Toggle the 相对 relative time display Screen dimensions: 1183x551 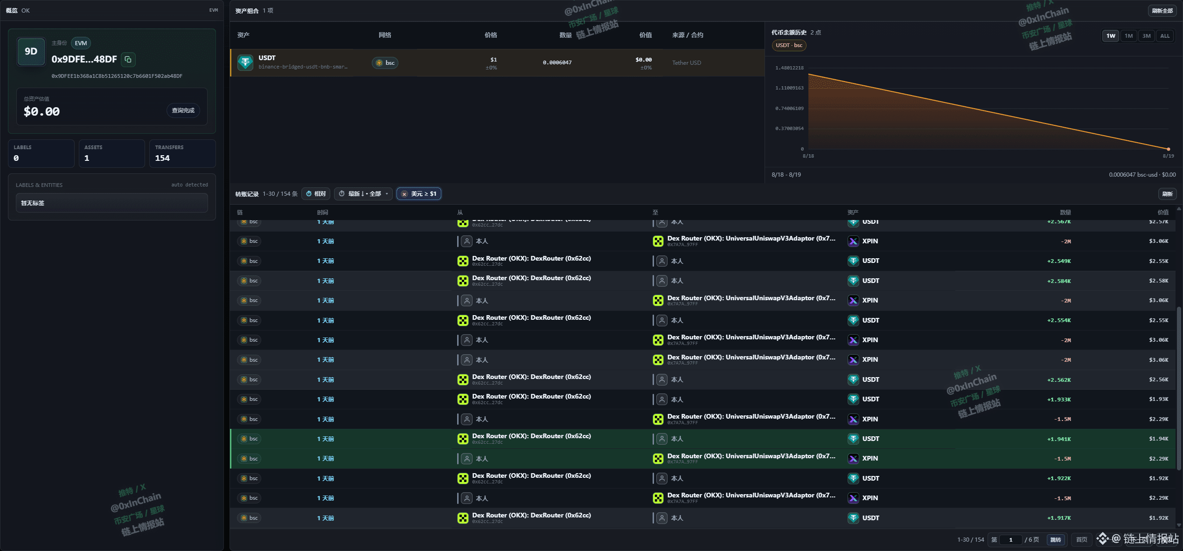[x=316, y=194]
